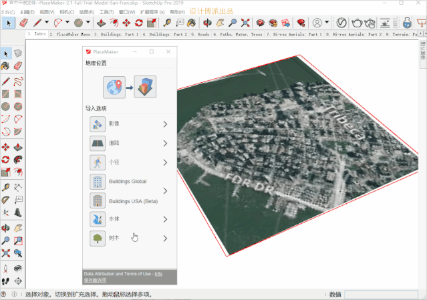427x300 pixels.
Task: Click the 保存首选项 link
Action: pos(95,280)
